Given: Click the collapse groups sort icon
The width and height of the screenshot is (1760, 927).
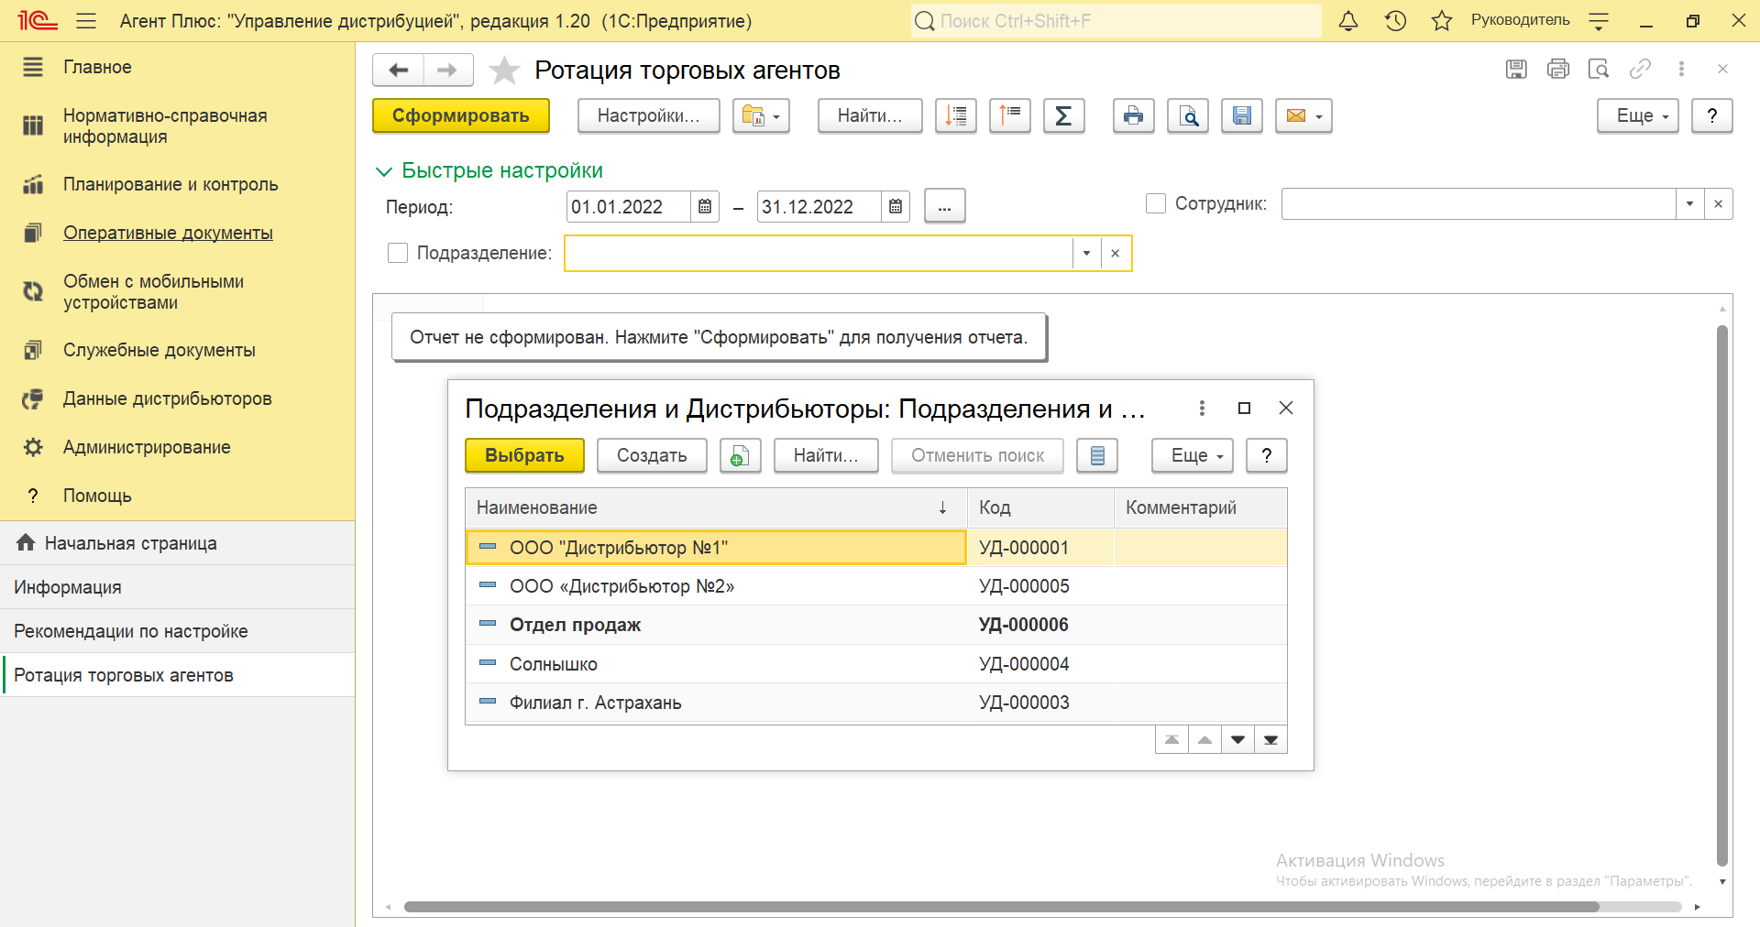Looking at the screenshot, I should (955, 116).
